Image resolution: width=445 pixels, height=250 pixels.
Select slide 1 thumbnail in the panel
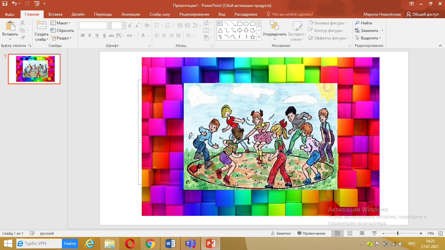34,69
